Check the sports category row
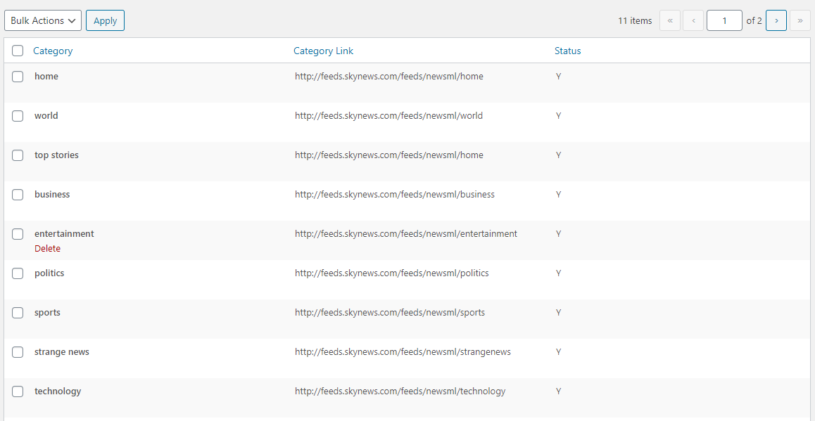The height and width of the screenshot is (421, 815). (x=18, y=312)
